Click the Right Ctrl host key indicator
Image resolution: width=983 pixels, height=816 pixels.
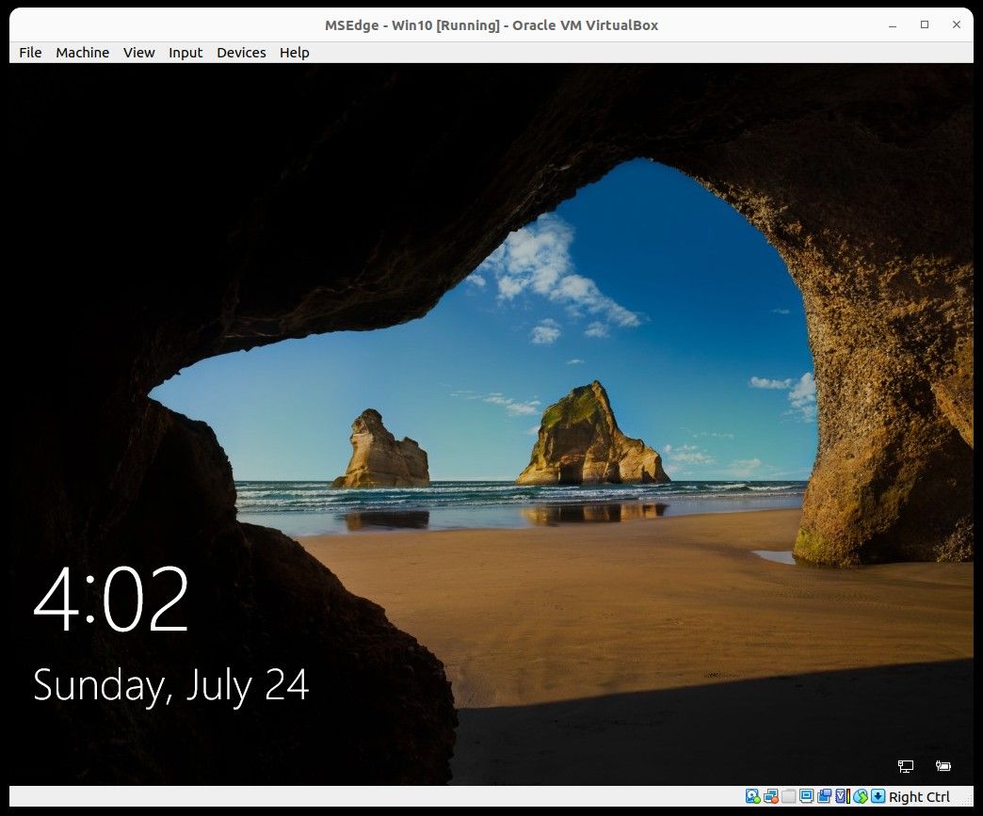pos(920,796)
